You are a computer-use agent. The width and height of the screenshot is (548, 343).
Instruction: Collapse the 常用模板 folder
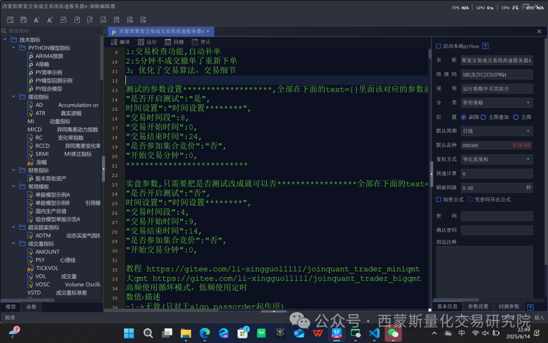click(x=14, y=186)
